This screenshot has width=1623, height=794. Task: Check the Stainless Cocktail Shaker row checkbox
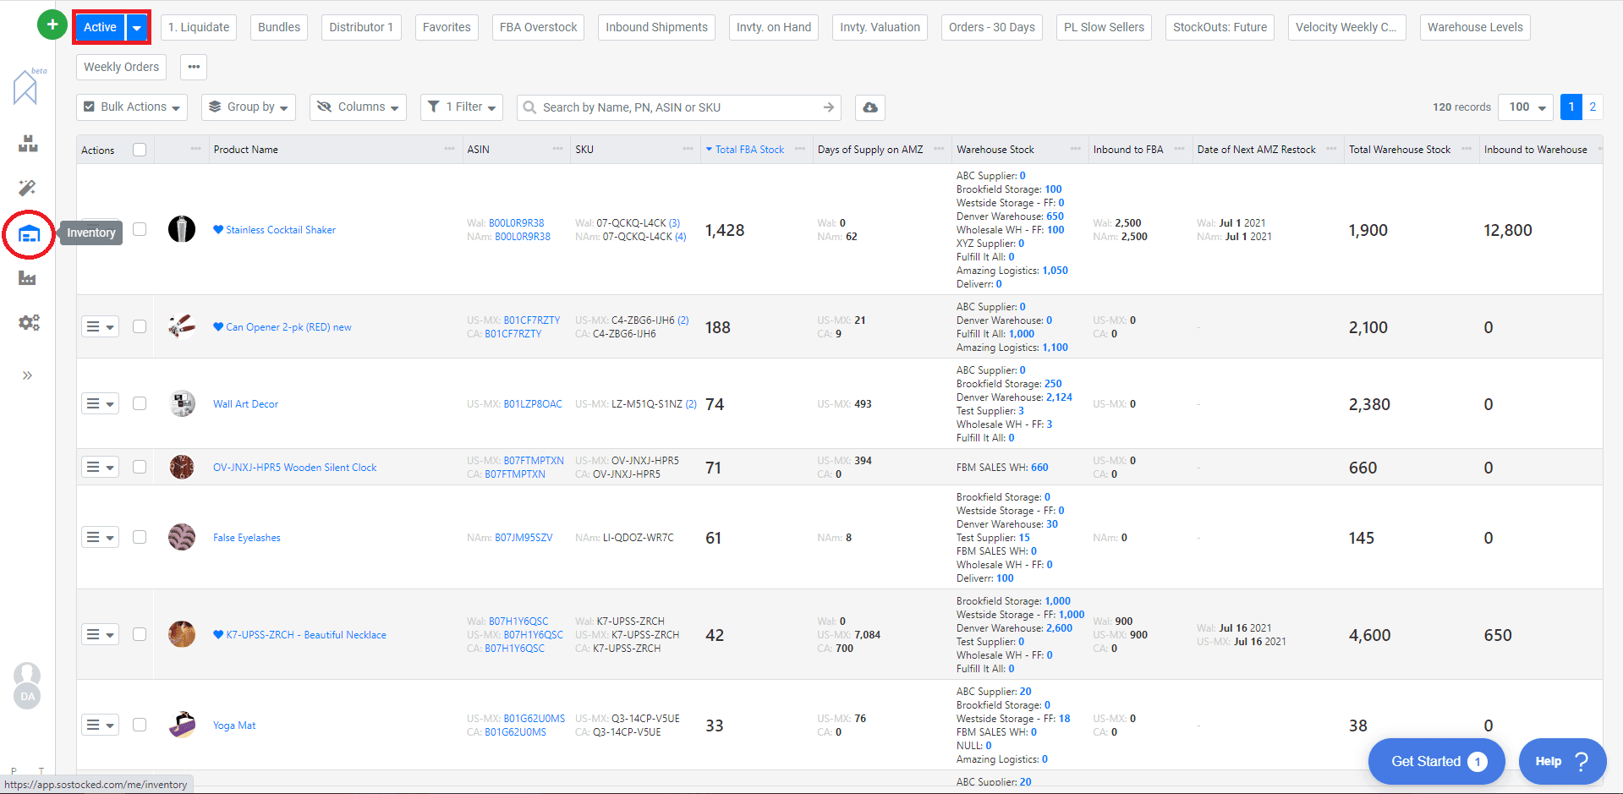[x=140, y=229]
